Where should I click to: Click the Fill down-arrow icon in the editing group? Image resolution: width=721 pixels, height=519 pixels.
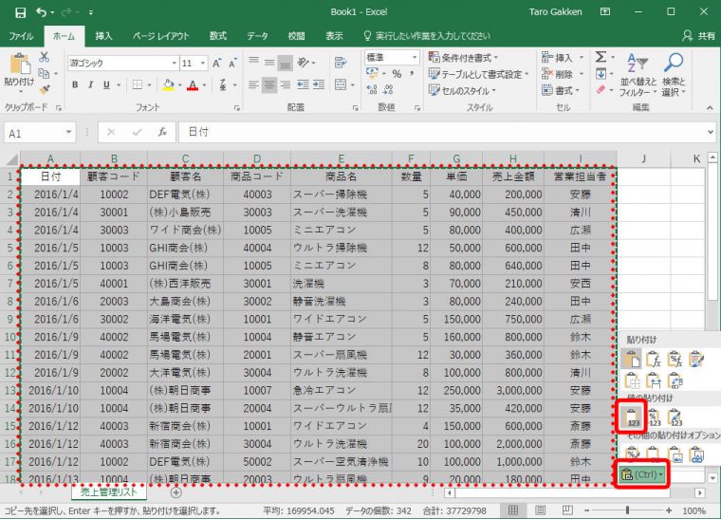(601, 74)
